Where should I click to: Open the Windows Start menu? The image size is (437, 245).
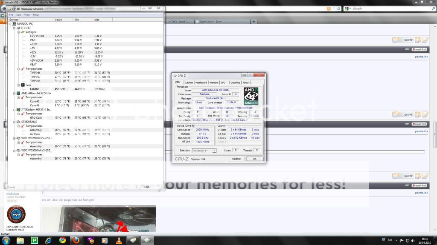coord(6,240)
